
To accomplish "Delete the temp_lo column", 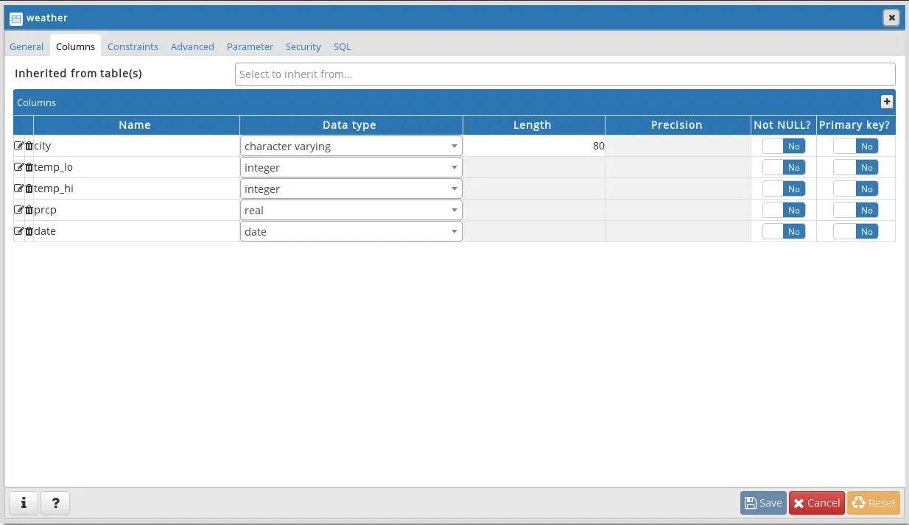I will click(x=29, y=167).
